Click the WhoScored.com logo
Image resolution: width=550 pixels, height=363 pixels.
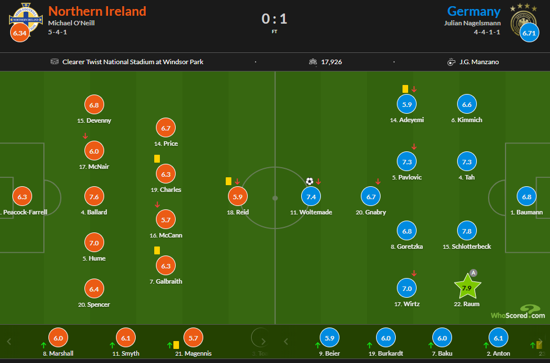pyautogui.click(x=517, y=312)
